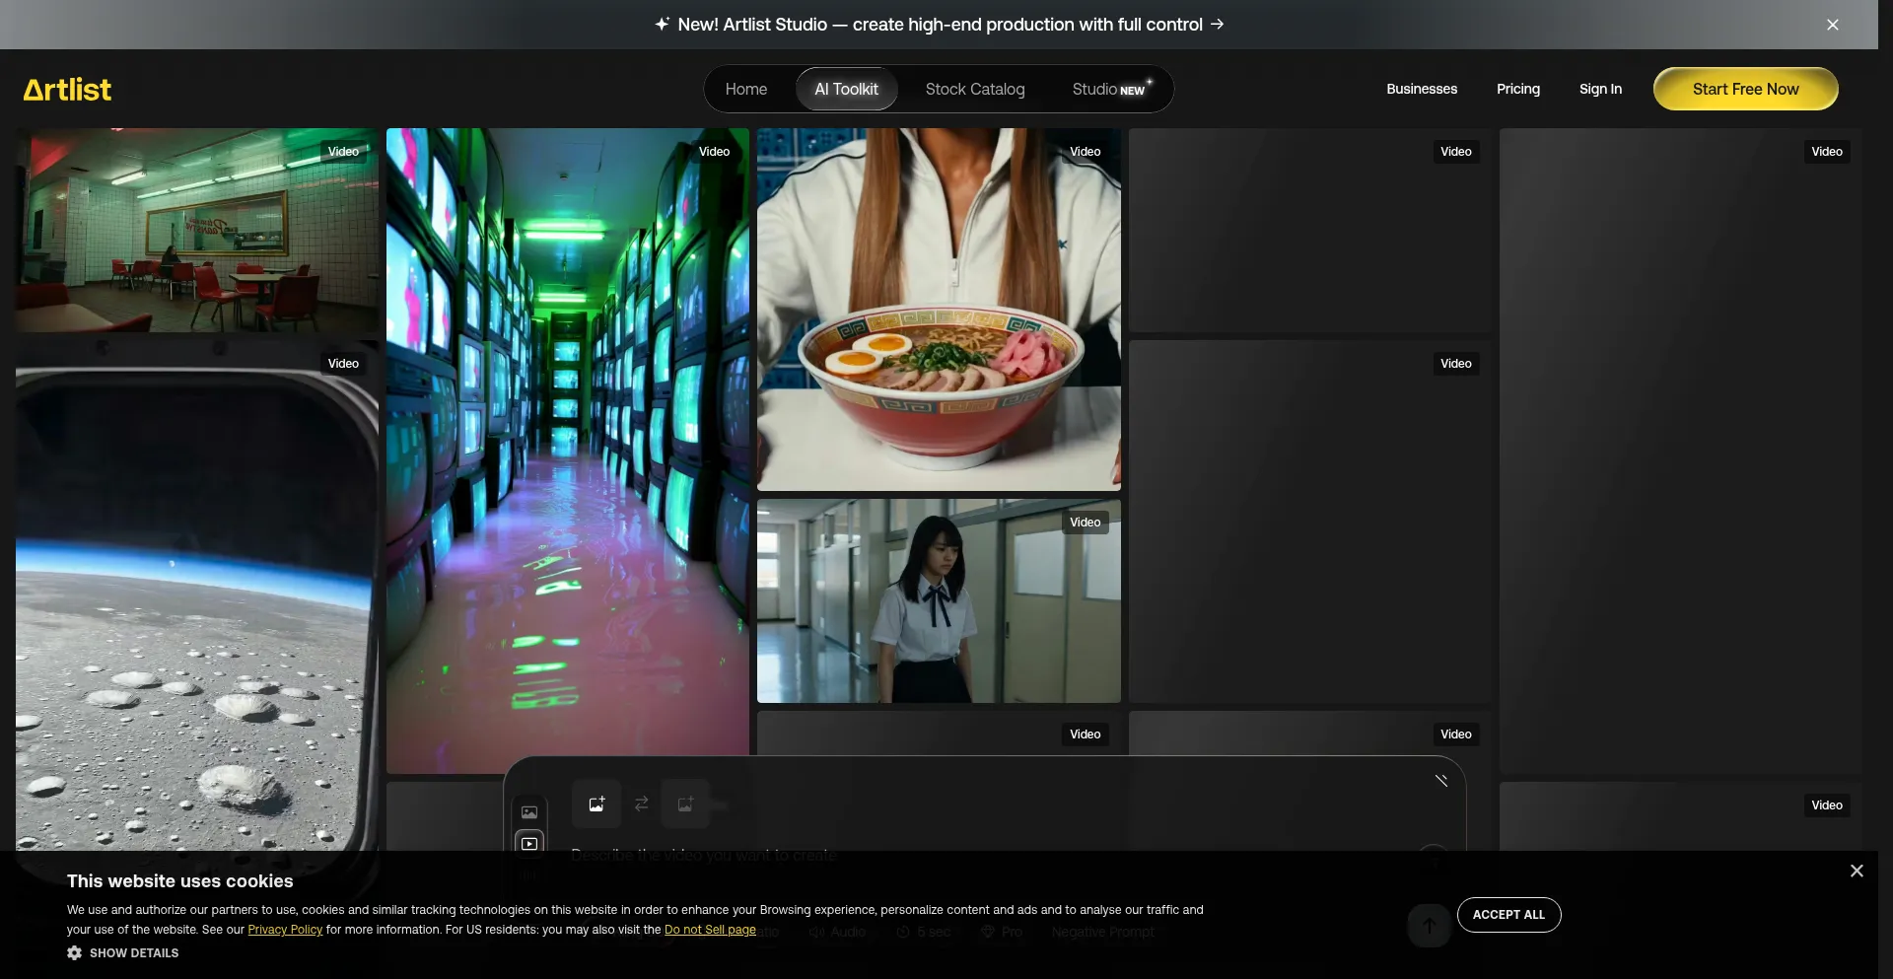Add a start frame image
Image resolution: width=1893 pixels, height=979 pixels.
[x=596, y=804]
